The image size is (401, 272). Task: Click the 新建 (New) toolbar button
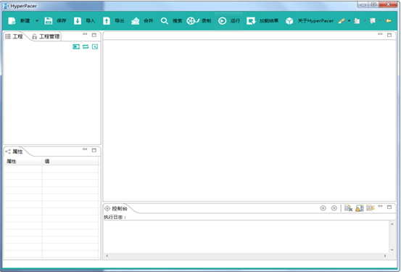pos(19,21)
